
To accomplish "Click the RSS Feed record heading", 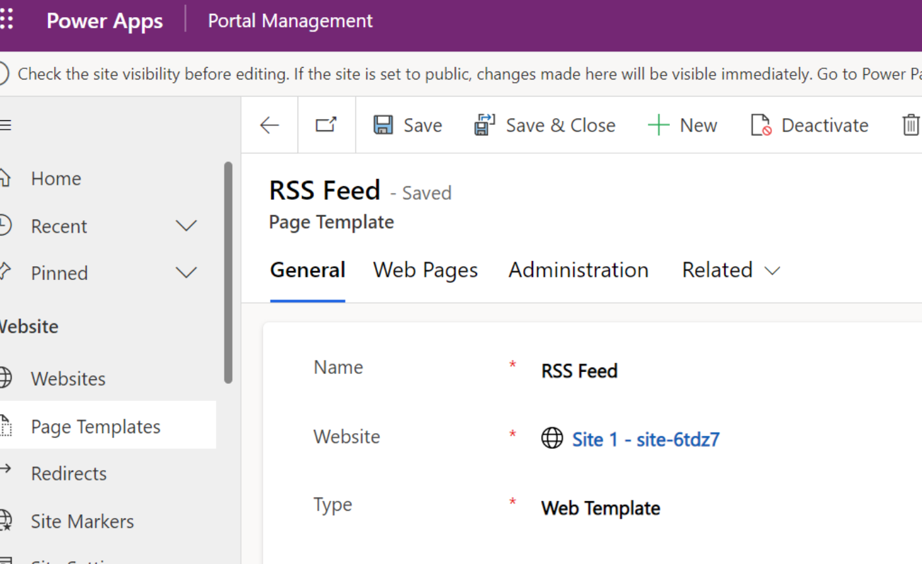I will coord(324,190).
